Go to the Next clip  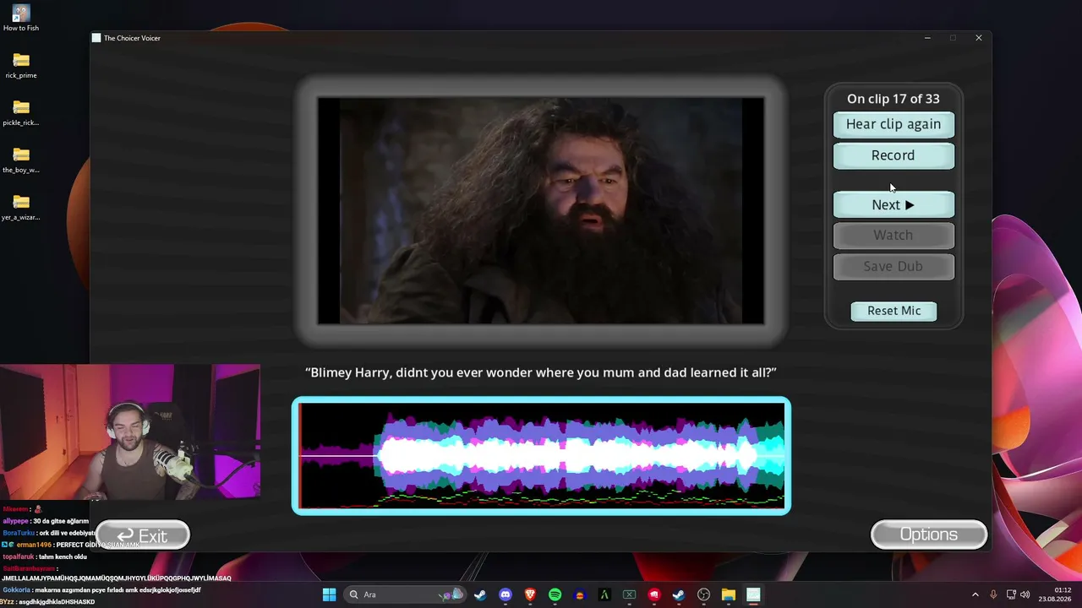(893, 204)
